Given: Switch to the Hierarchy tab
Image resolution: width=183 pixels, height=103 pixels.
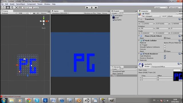Looking at the screenshot, I should pyautogui.click(x=117, y=67).
